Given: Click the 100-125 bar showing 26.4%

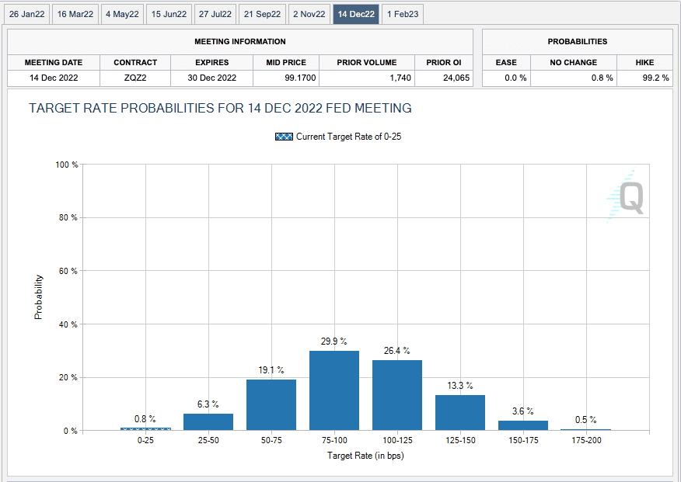Looking at the screenshot, I should click(396, 395).
